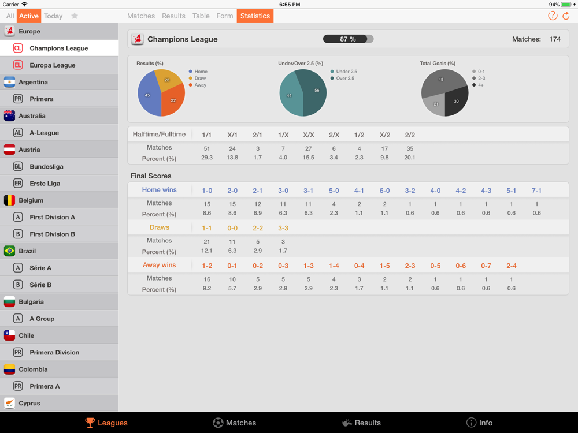Open the Results top tab
Screen dimensions: 578x433
pyautogui.click(x=173, y=16)
